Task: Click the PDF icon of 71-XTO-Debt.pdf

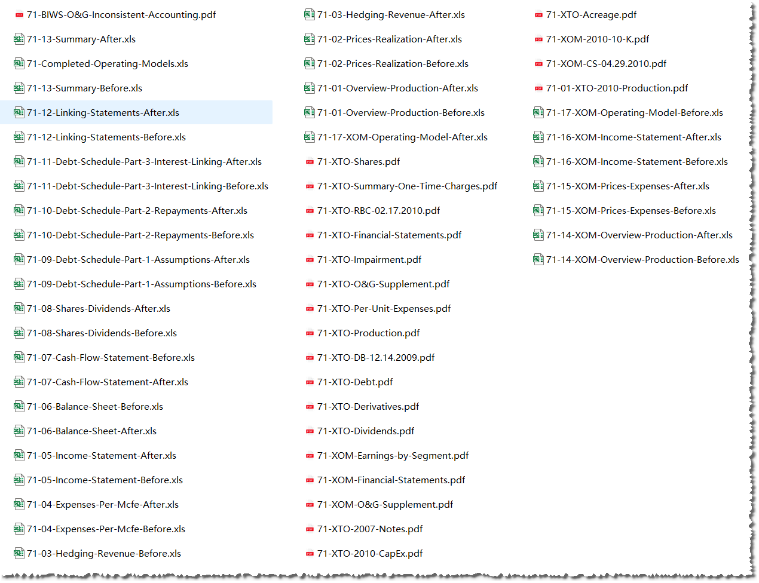Action: (310, 382)
